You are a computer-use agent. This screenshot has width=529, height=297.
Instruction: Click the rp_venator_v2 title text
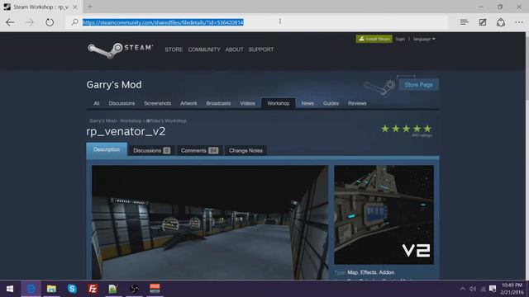point(126,131)
